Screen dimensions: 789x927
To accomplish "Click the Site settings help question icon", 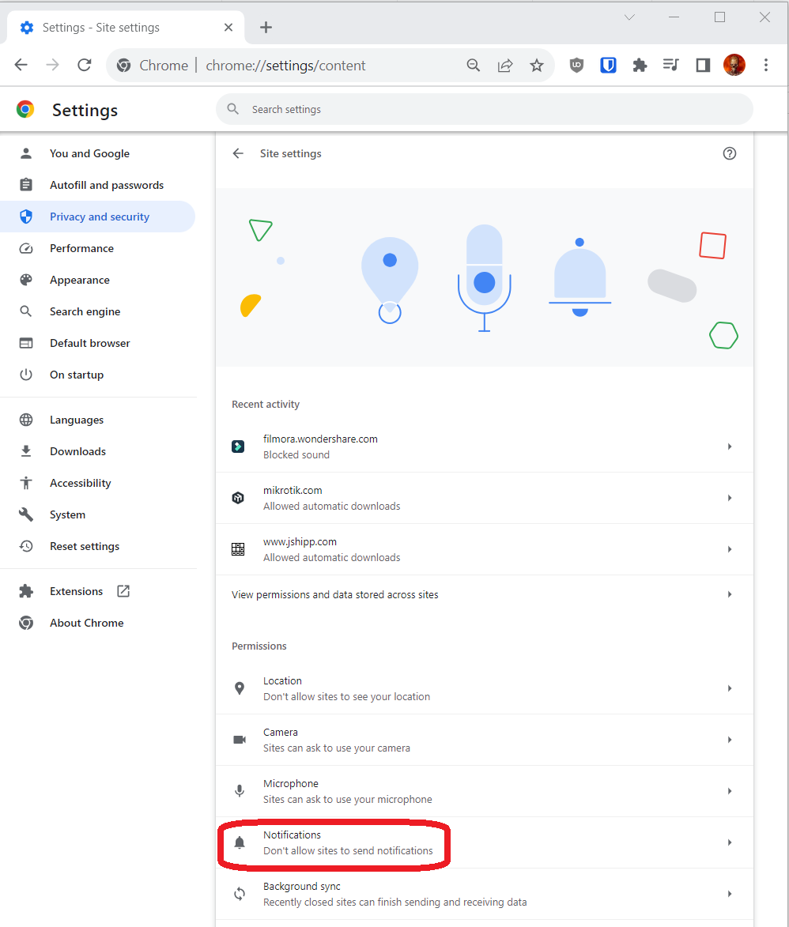I will click(730, 154).
